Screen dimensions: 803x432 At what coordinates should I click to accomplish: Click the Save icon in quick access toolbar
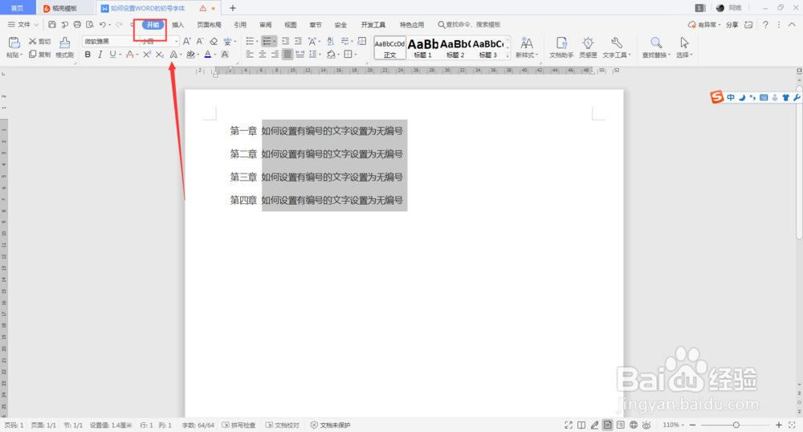pyautogui.click(x=51, y=25)
